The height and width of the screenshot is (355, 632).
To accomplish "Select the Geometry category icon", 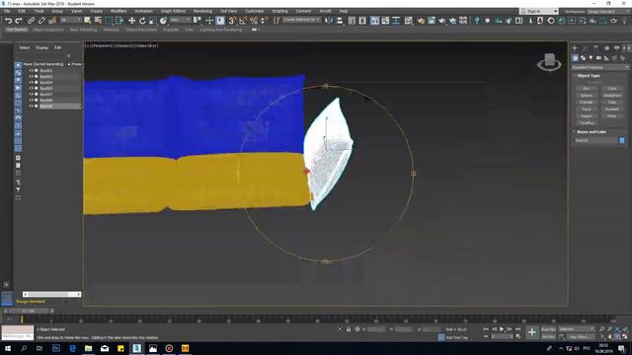I will pyautogui.click(x=575, y=58).
